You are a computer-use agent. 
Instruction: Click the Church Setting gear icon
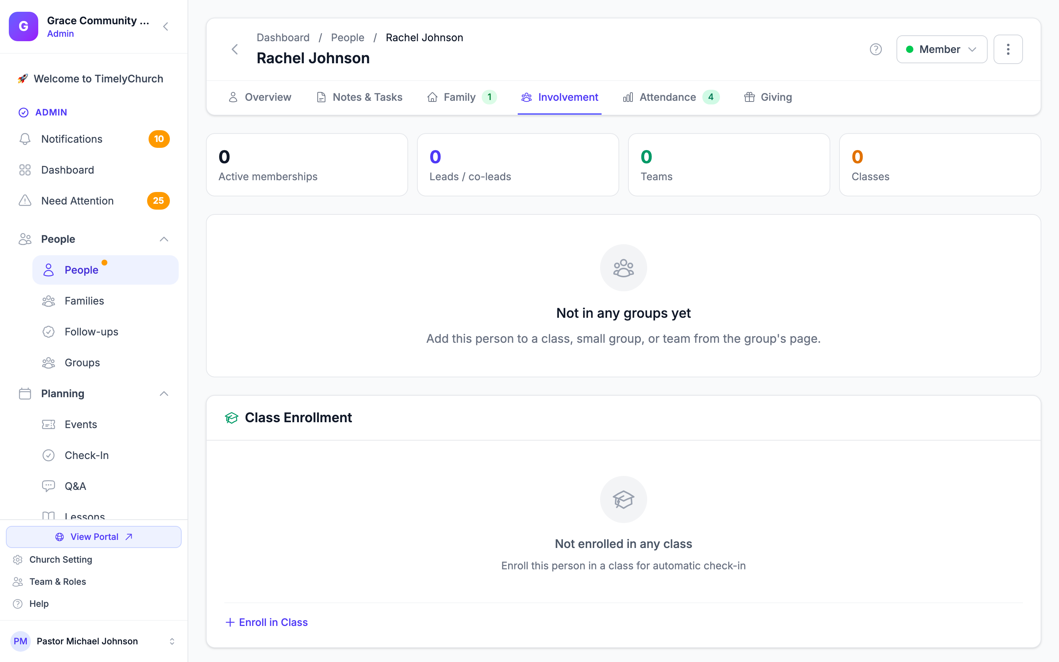(18, 559)
